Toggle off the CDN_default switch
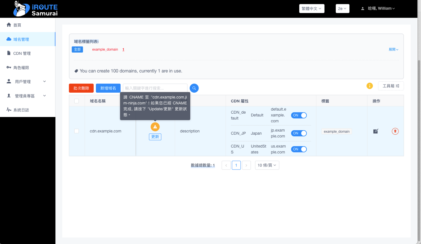This screenshot has height=244, width=421. click(299, 115)
